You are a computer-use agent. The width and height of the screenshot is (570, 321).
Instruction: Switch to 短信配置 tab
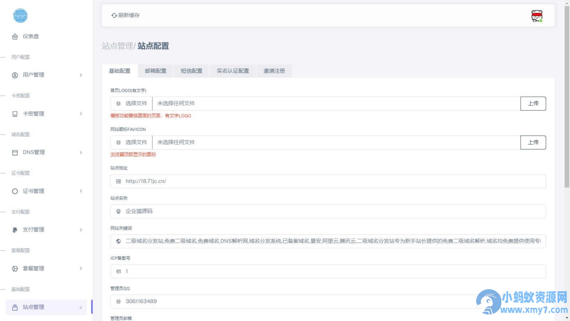tap(191, 71)
